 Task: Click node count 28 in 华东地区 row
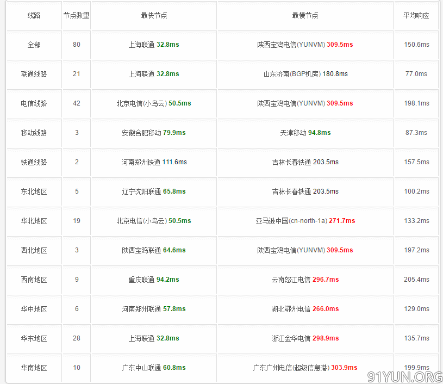[77, 338]
